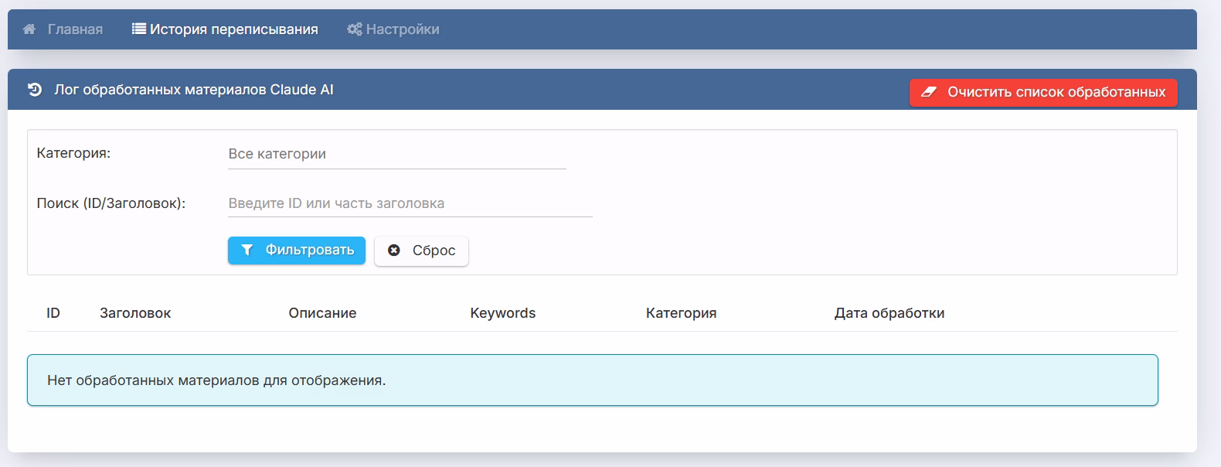Open the История переписывания tab

[x=233, y=29]
